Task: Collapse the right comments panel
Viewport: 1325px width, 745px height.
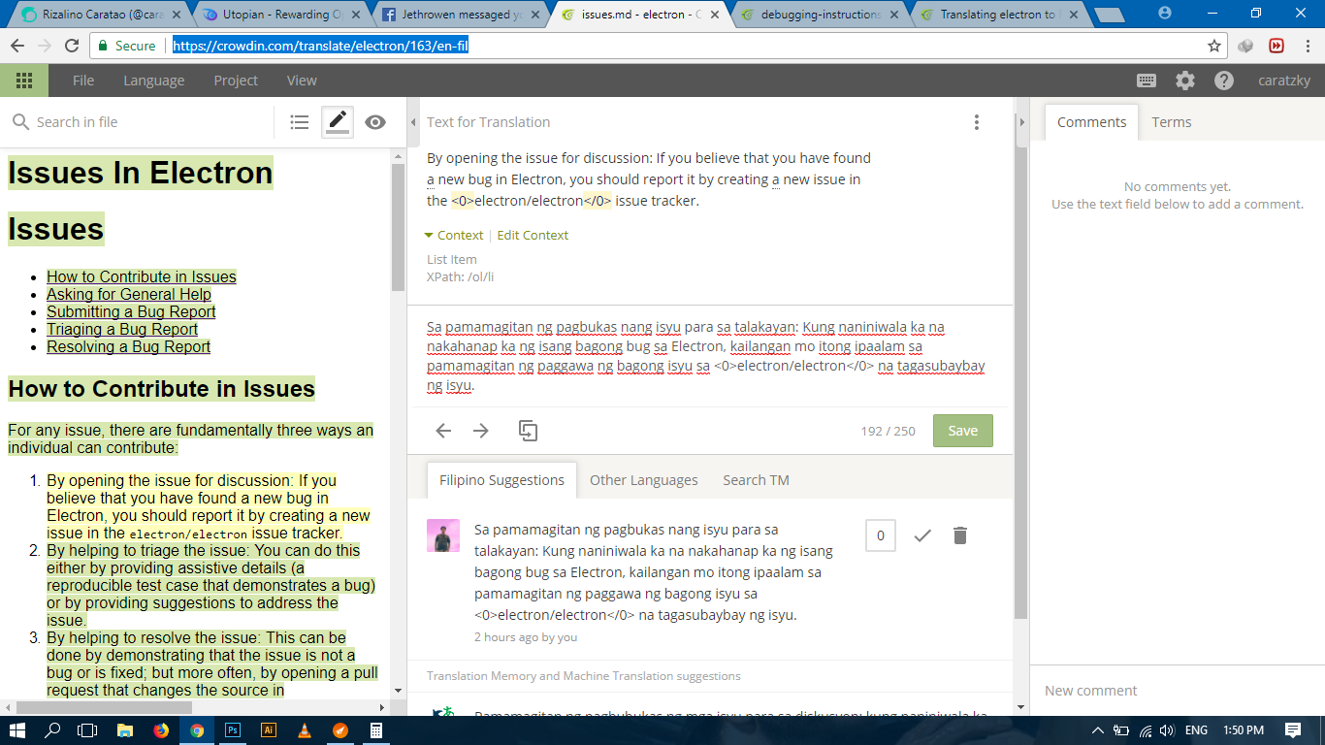Action: 1020,122
